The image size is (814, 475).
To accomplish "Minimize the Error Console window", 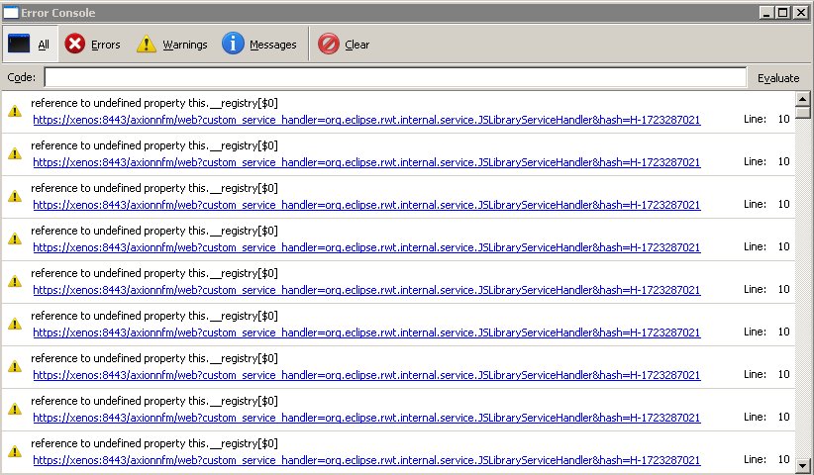I will coord(766,13).
